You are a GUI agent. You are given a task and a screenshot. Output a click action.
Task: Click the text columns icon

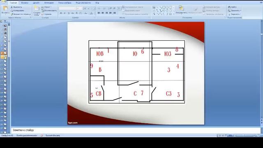pyautogui.click(x=115, y=13)
